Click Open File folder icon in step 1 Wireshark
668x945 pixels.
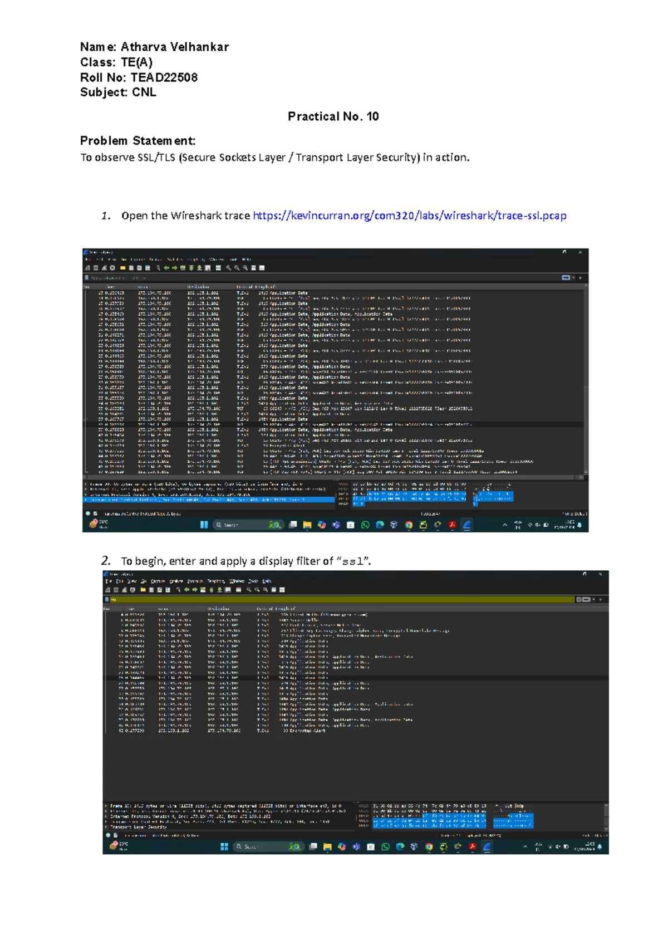[x=123, y=268]
